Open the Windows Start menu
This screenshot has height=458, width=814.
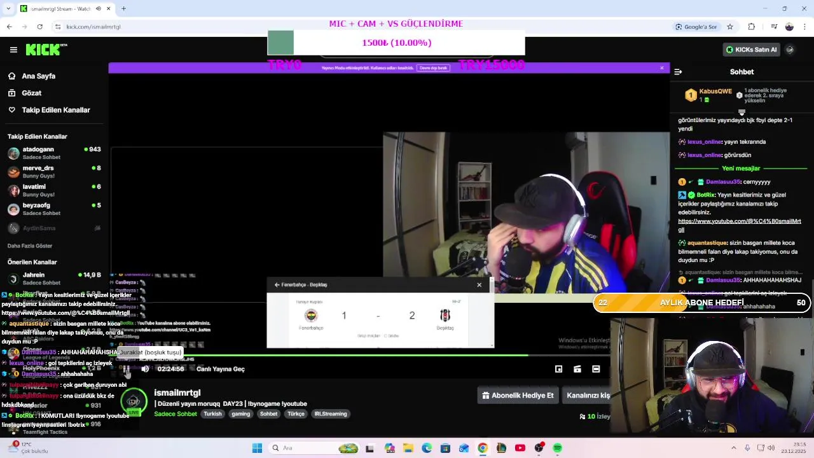(257, 448)
